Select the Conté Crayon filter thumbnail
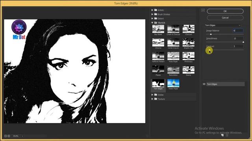 (173, 43)
